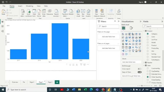
Task: Open the Windows Start menu
Action: coord(3,90)
